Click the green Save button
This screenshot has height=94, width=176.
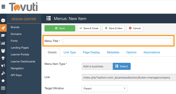point(60,28)
